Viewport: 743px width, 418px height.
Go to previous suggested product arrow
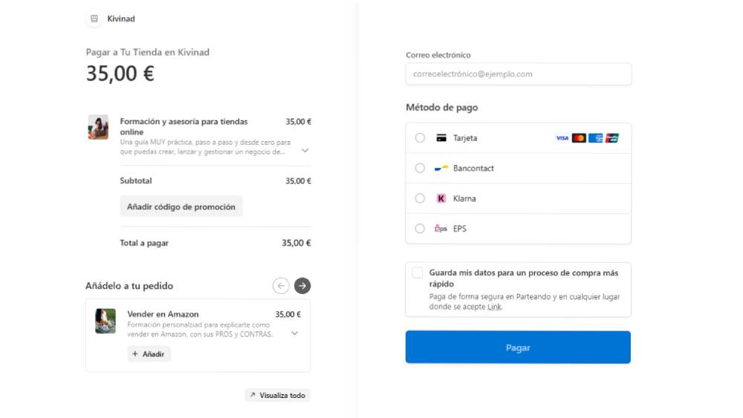pos(281,285)
